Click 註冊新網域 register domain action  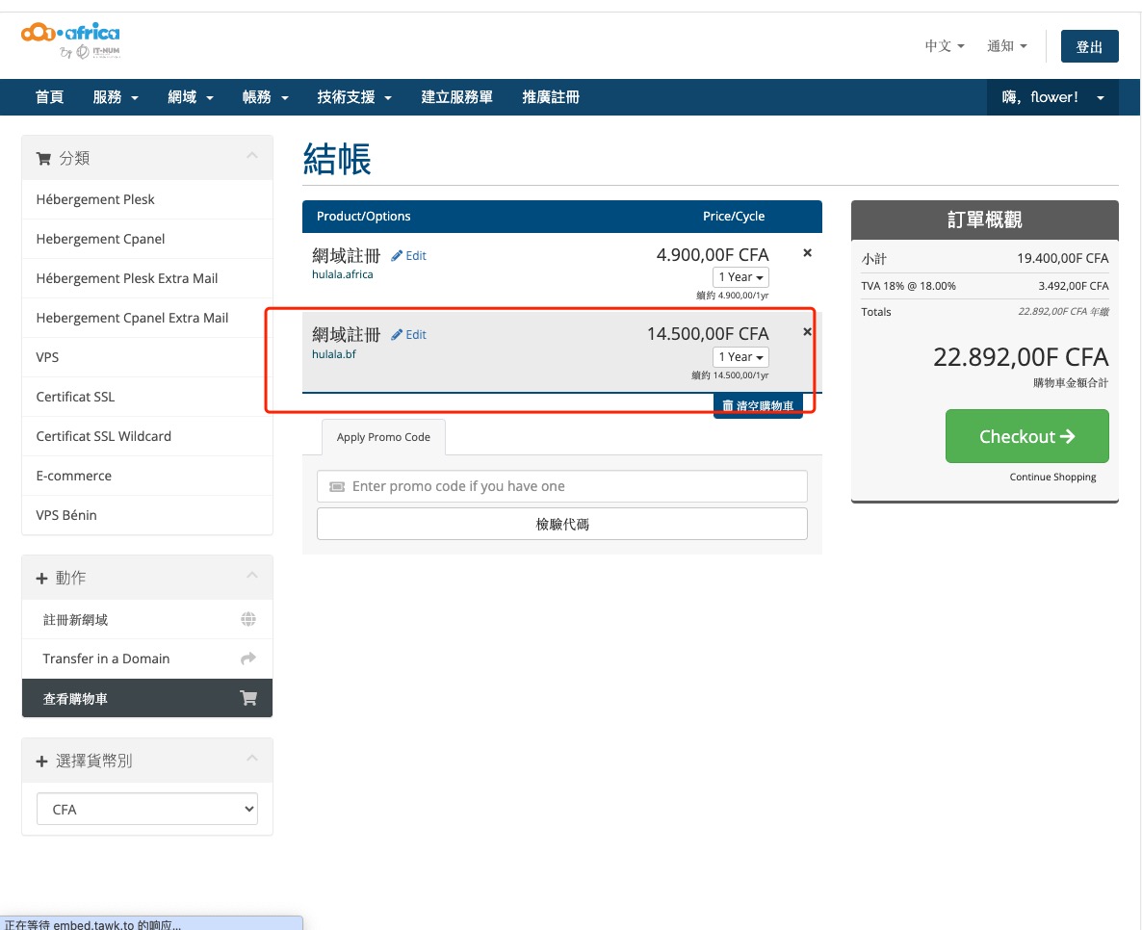[147, 620]
